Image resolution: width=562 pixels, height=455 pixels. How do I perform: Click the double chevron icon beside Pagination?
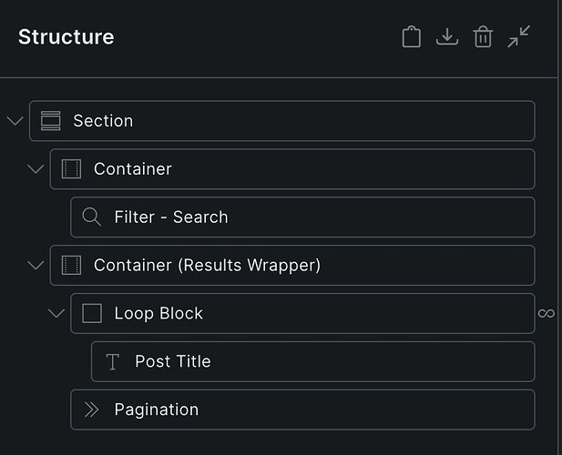click(91, 409)
